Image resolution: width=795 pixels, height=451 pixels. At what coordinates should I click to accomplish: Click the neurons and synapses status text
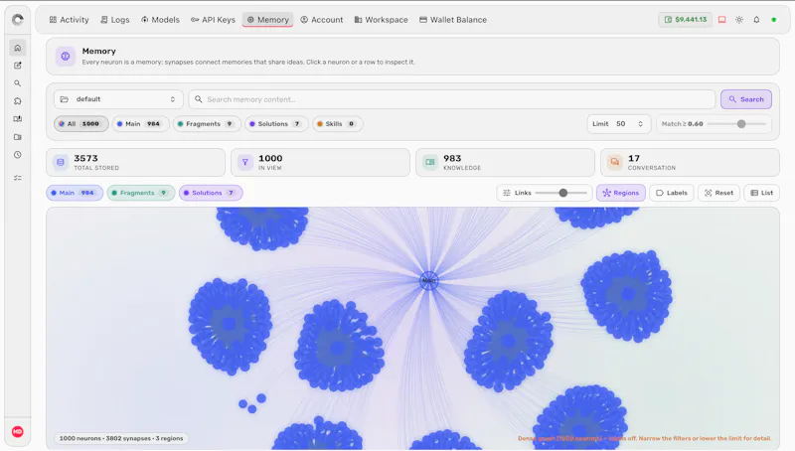pyautogui.click(x=121, y=438)
